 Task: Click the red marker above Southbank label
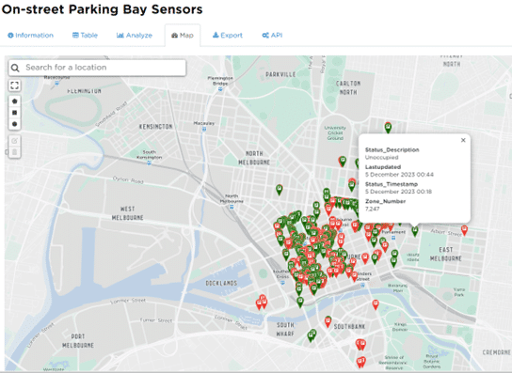(328, 321)
